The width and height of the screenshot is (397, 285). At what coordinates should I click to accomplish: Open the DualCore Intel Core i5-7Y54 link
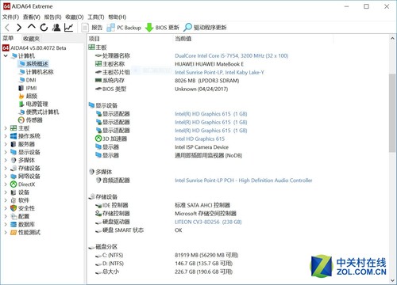[x=232, y=55]
